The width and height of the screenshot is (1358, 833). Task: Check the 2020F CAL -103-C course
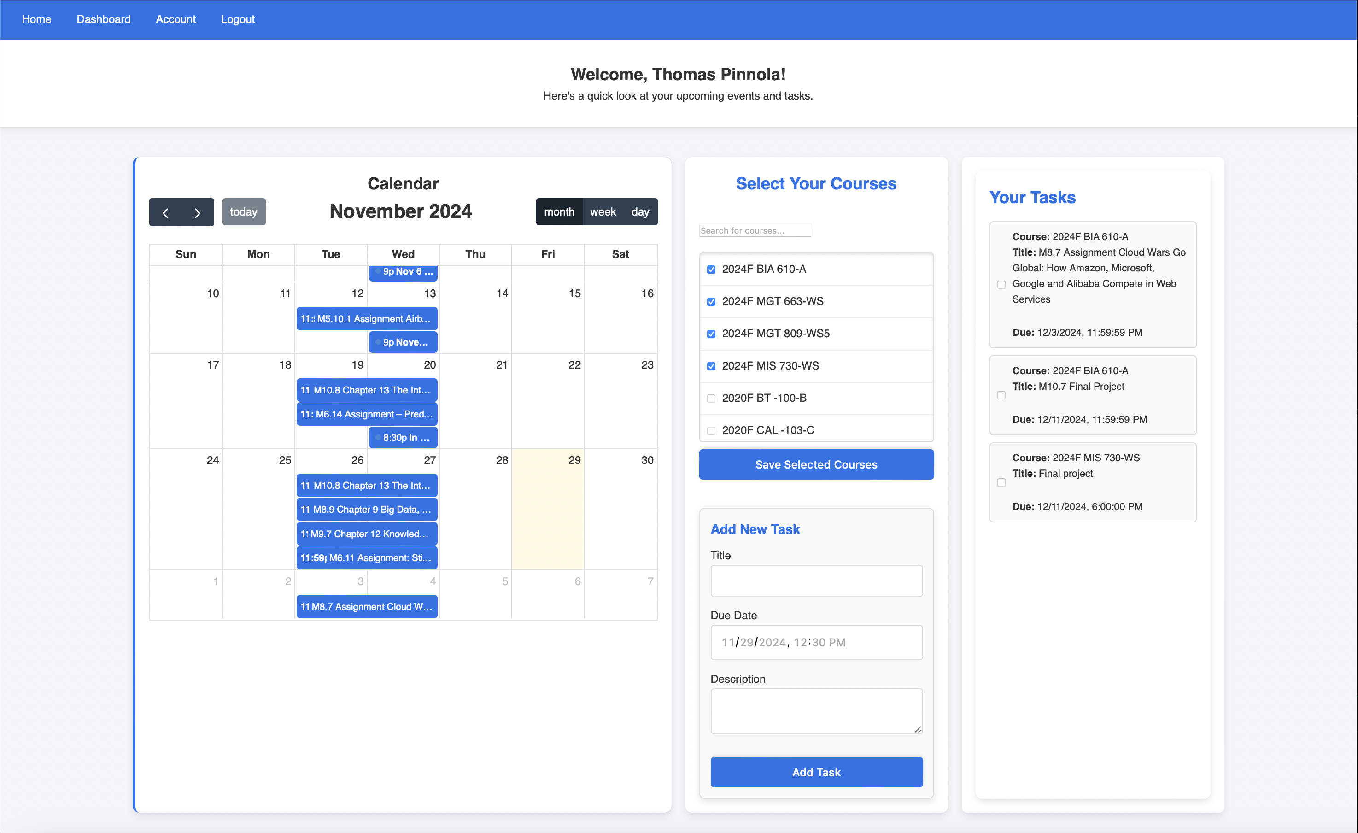[711, 431]
